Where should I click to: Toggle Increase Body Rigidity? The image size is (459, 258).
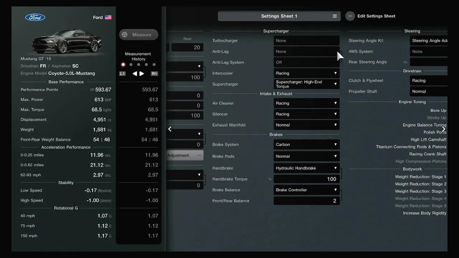click(x=425, y=213)
